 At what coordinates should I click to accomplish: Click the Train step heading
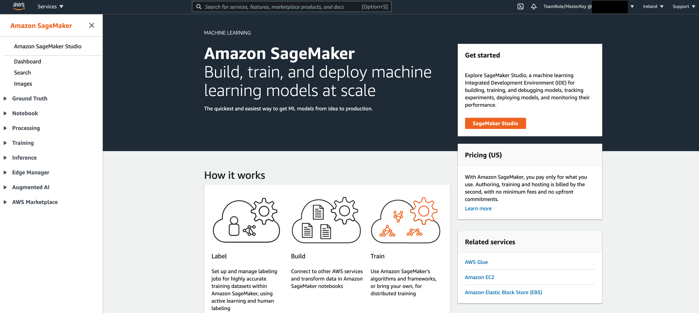coord(377,256)
